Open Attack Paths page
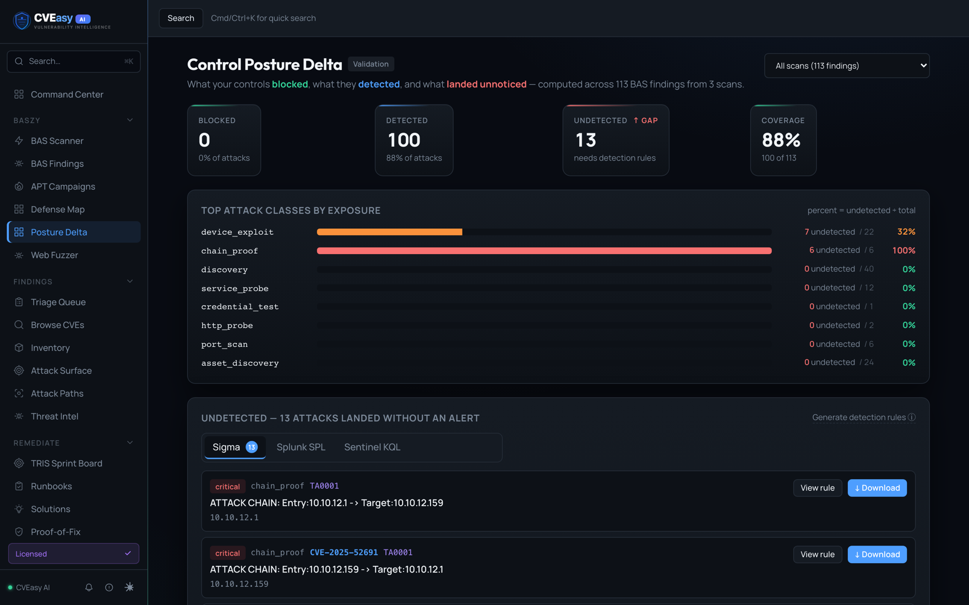 pos(74,393)
